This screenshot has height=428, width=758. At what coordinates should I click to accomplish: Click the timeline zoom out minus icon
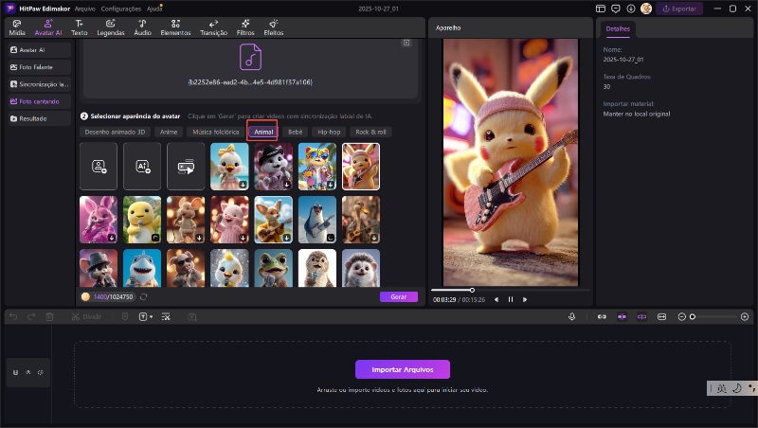(681, 317)
